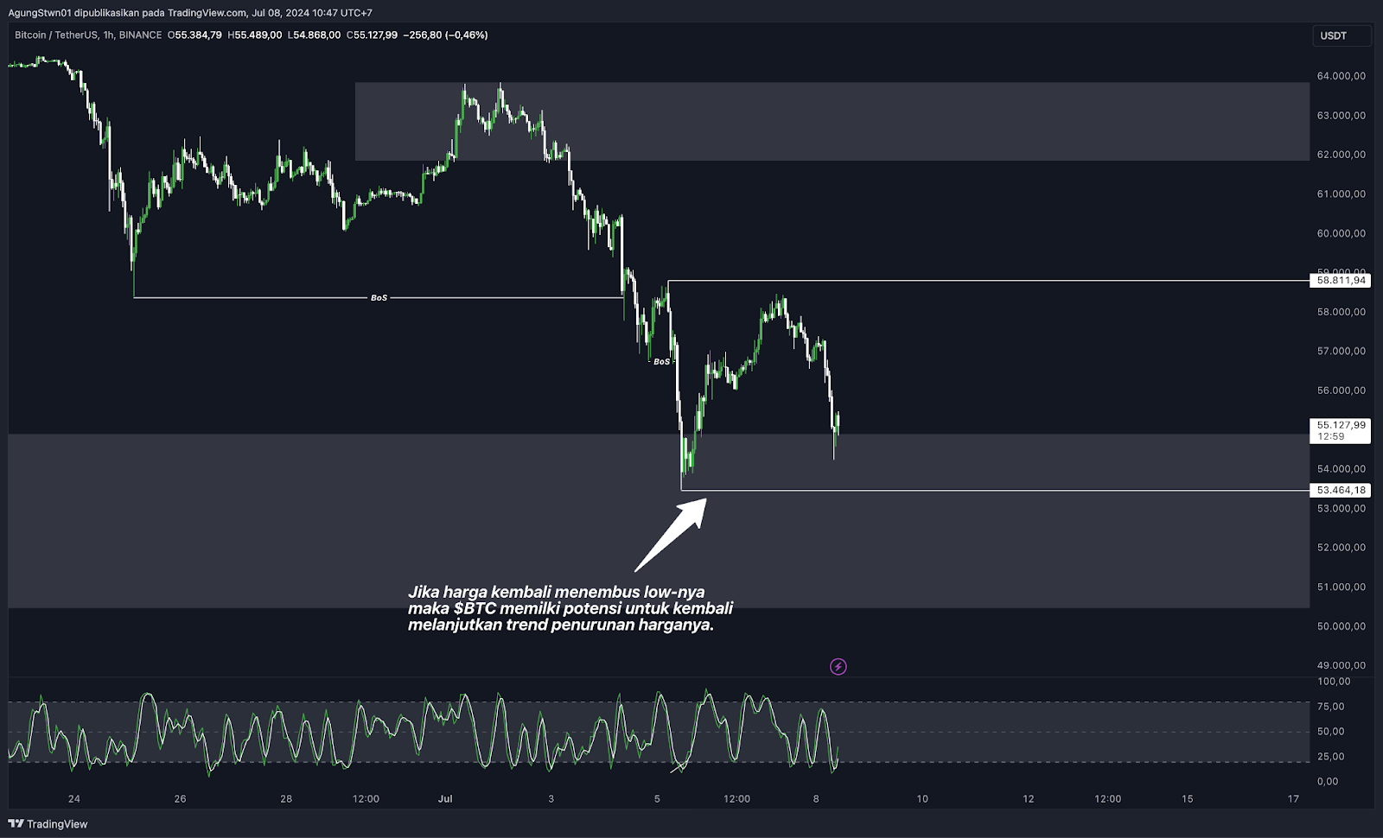Click the current price label with 12:59 countdown
The image size is (1383, 838).
tap(1341, 430)
